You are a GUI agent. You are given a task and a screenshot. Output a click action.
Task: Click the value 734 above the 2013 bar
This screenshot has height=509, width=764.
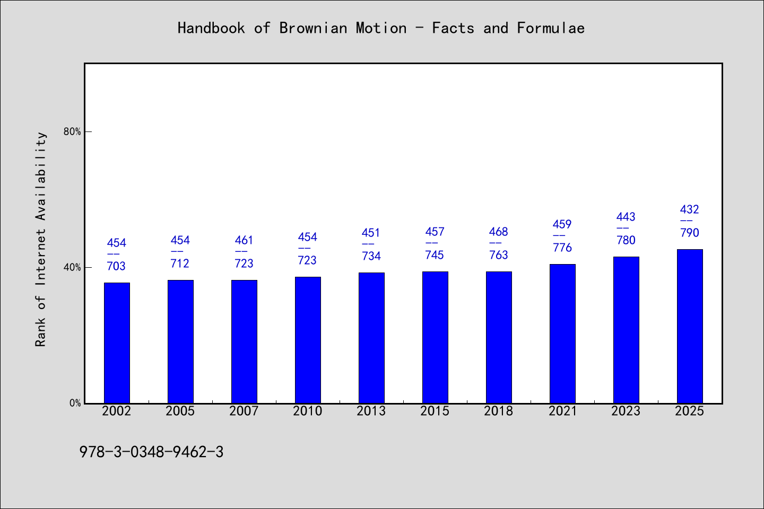click(371, 256)
